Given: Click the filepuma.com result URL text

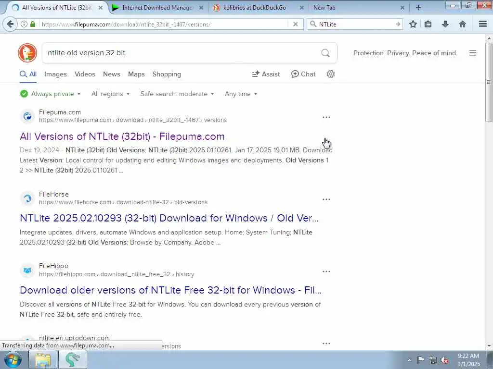Looking at the screenshot, I should (133, 120).
